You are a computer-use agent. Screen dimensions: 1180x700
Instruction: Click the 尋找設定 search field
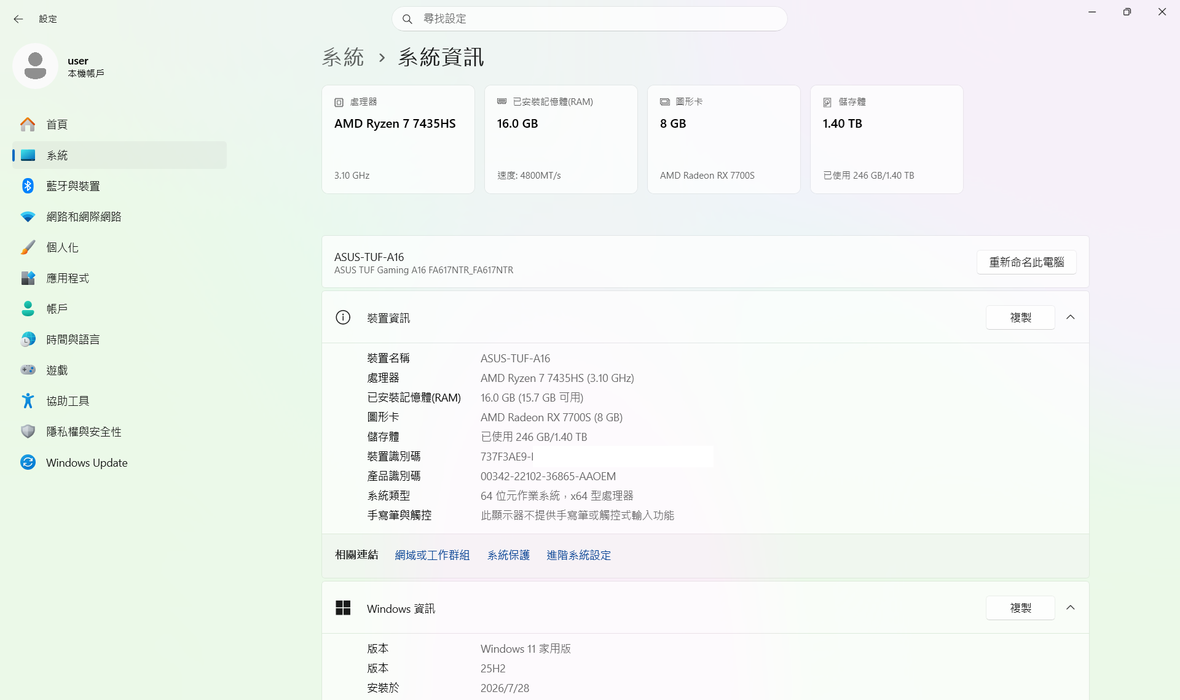click(x=589, y=19)
